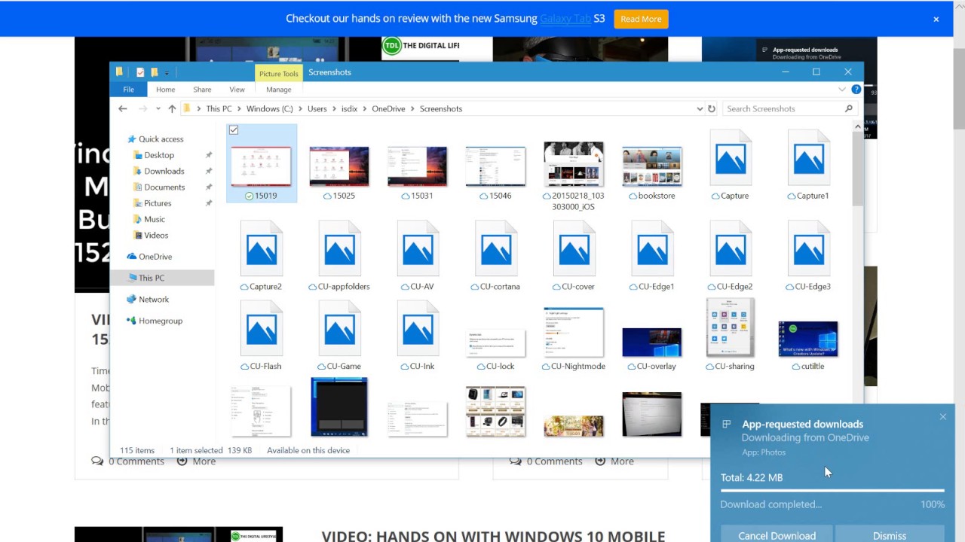Select the 15046 screenshot thumbnail
The height and width of the screenshot is (542, 965).
point(495,166)
